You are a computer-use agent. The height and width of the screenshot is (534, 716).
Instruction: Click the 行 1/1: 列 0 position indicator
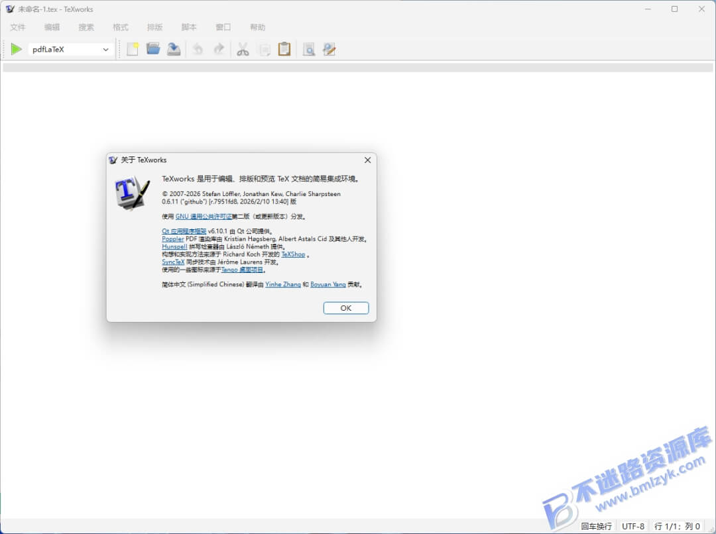(677, 526)
